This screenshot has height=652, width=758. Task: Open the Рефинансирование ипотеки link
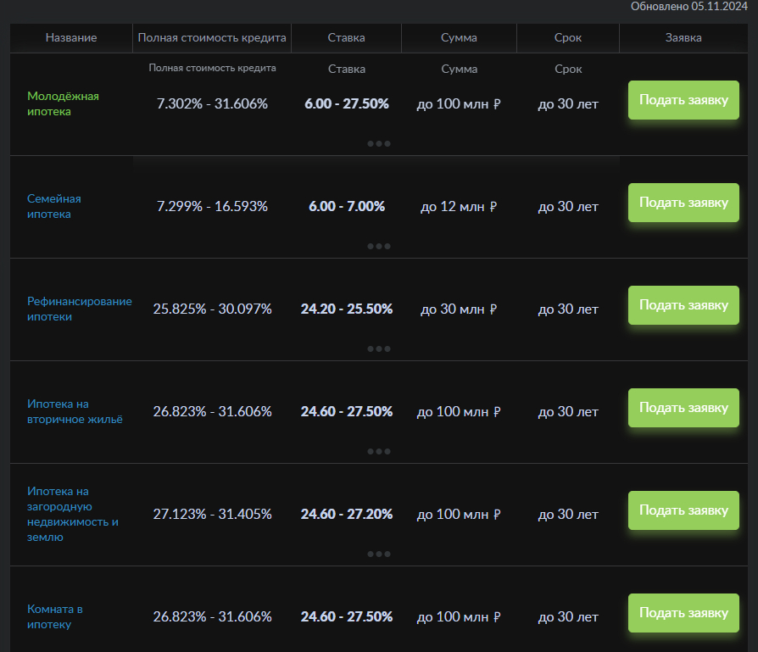pos(80,309)
